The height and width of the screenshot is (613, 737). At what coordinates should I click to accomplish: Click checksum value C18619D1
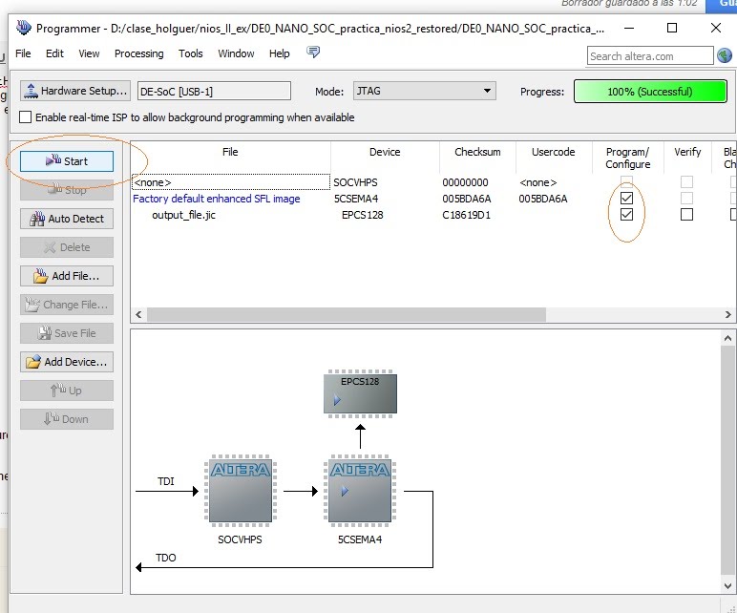point(466,215)
